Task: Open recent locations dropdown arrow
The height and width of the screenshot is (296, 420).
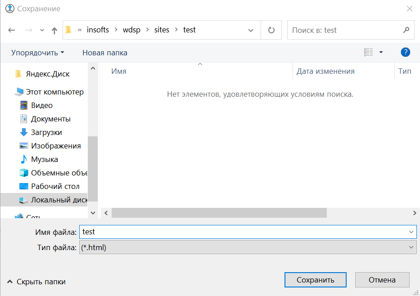Action: (42, 30)
